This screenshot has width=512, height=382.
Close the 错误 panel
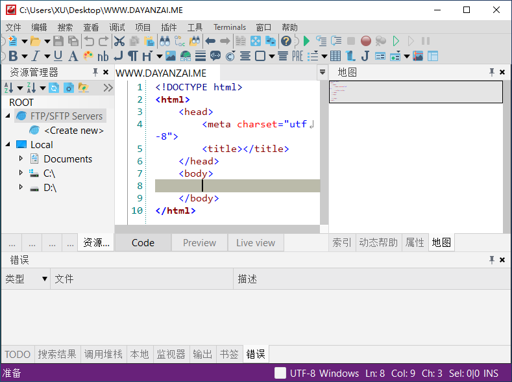pos(502,260)
